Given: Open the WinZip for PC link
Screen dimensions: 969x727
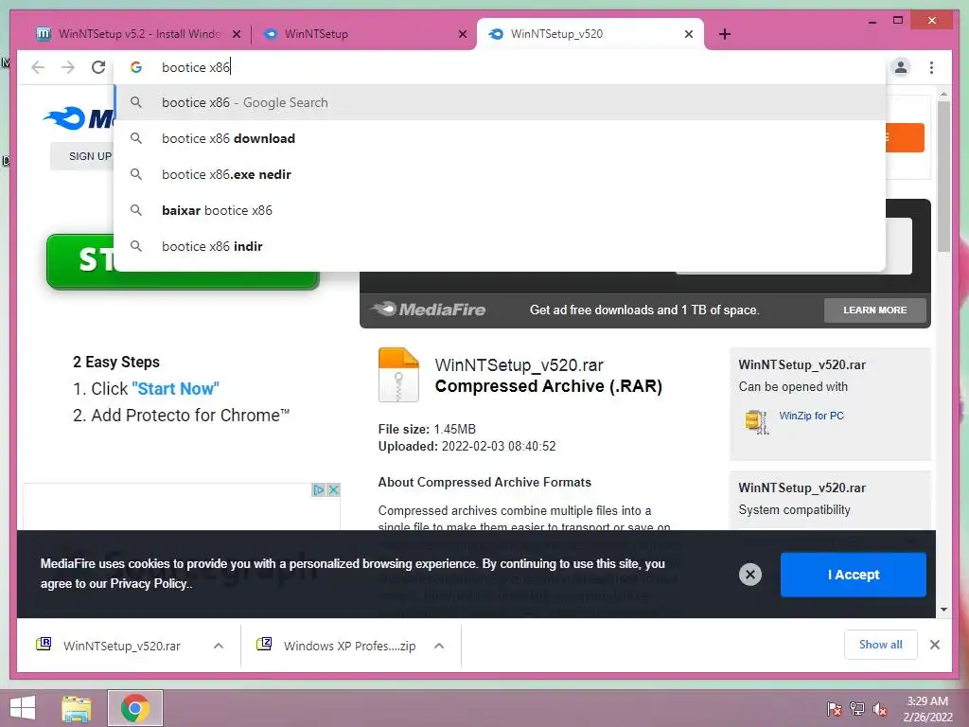Looking at the screenshot, I should pos(811,416).
